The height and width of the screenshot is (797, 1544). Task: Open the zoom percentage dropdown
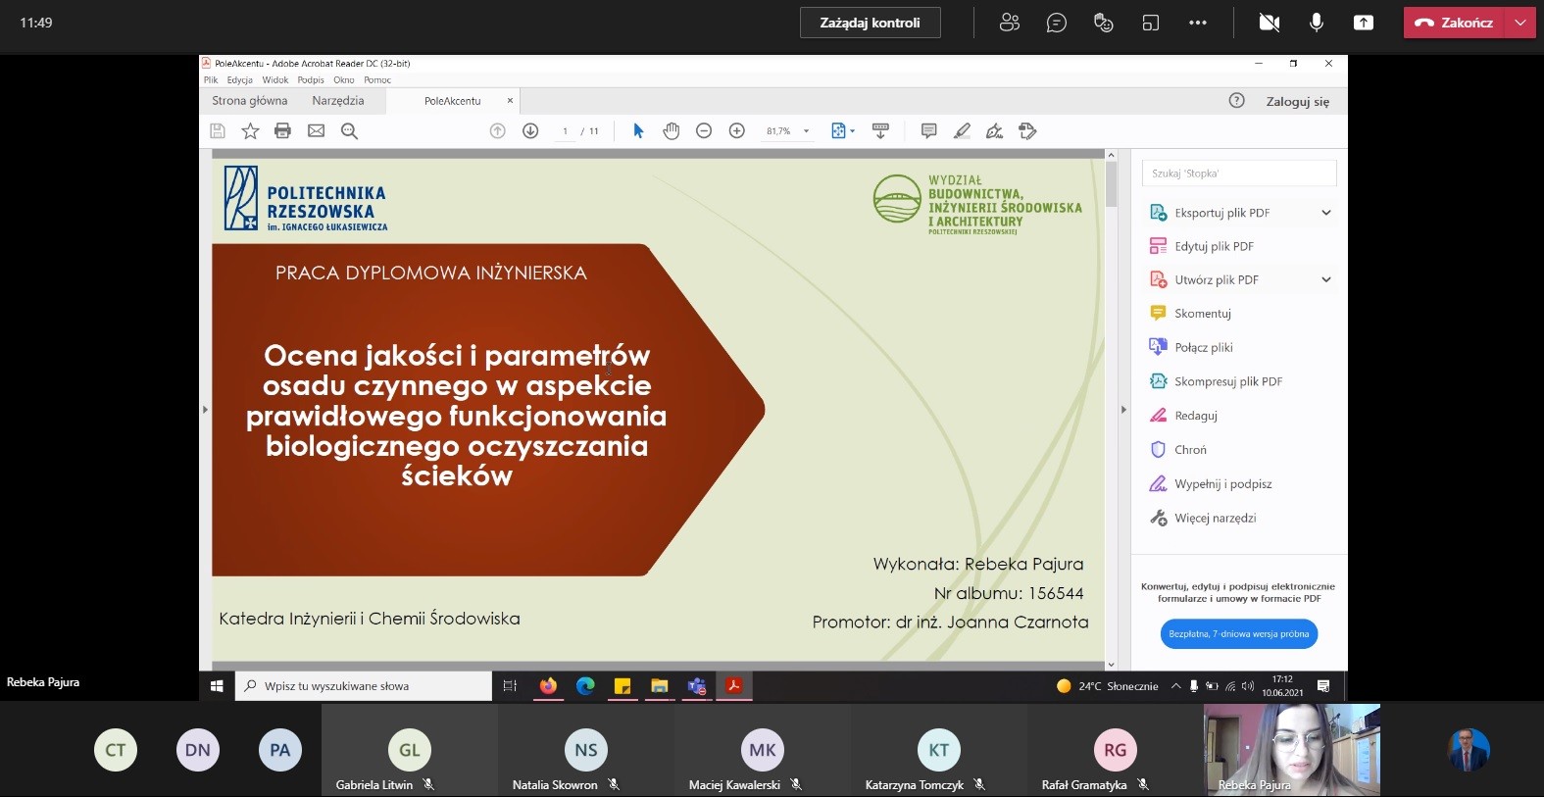coord(807,131)
